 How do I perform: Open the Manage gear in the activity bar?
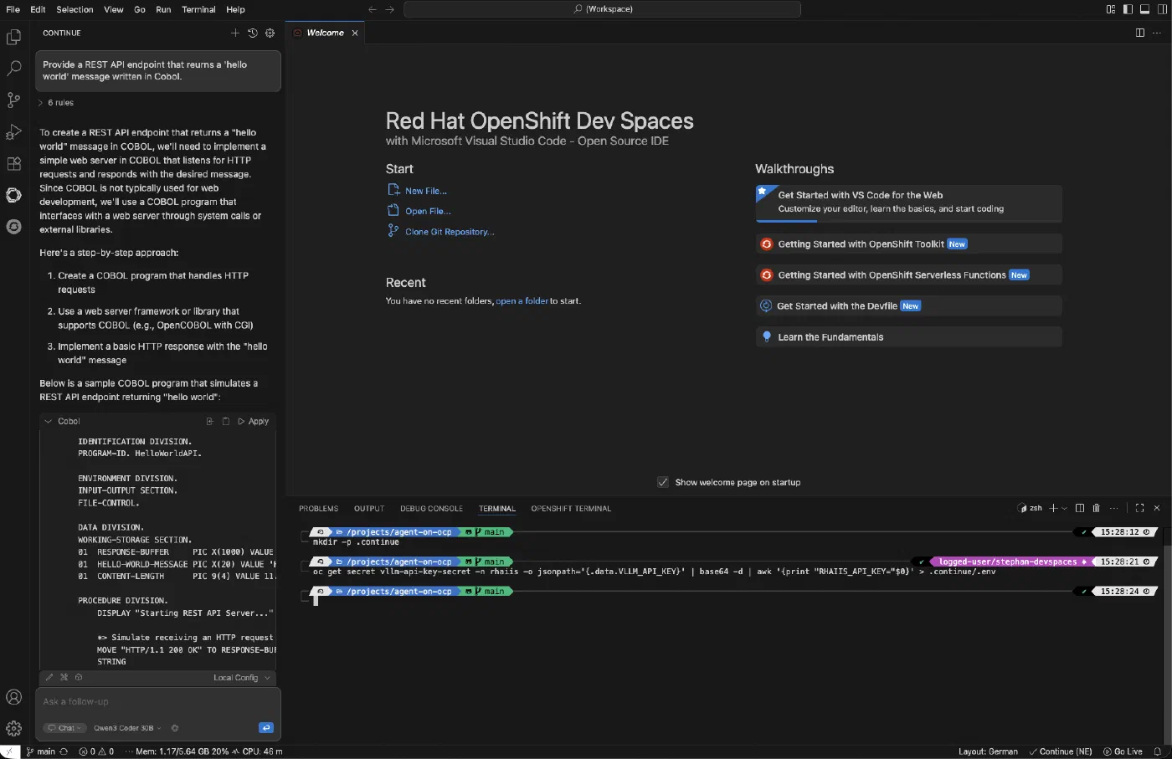coord(13,729)
